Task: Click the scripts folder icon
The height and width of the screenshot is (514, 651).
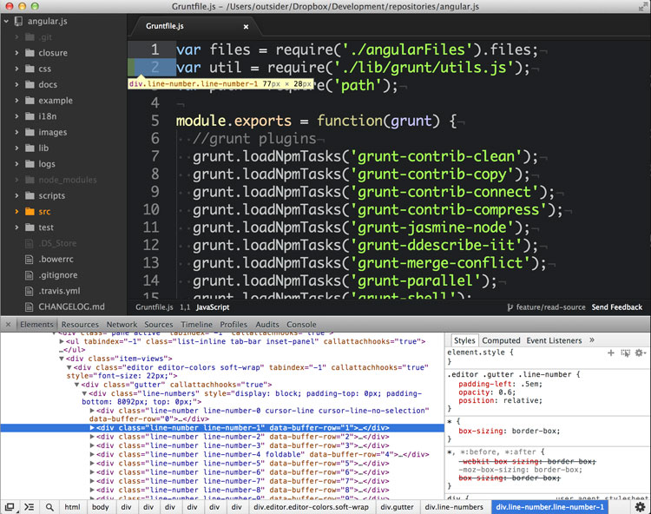Action: tap(30, 195)
